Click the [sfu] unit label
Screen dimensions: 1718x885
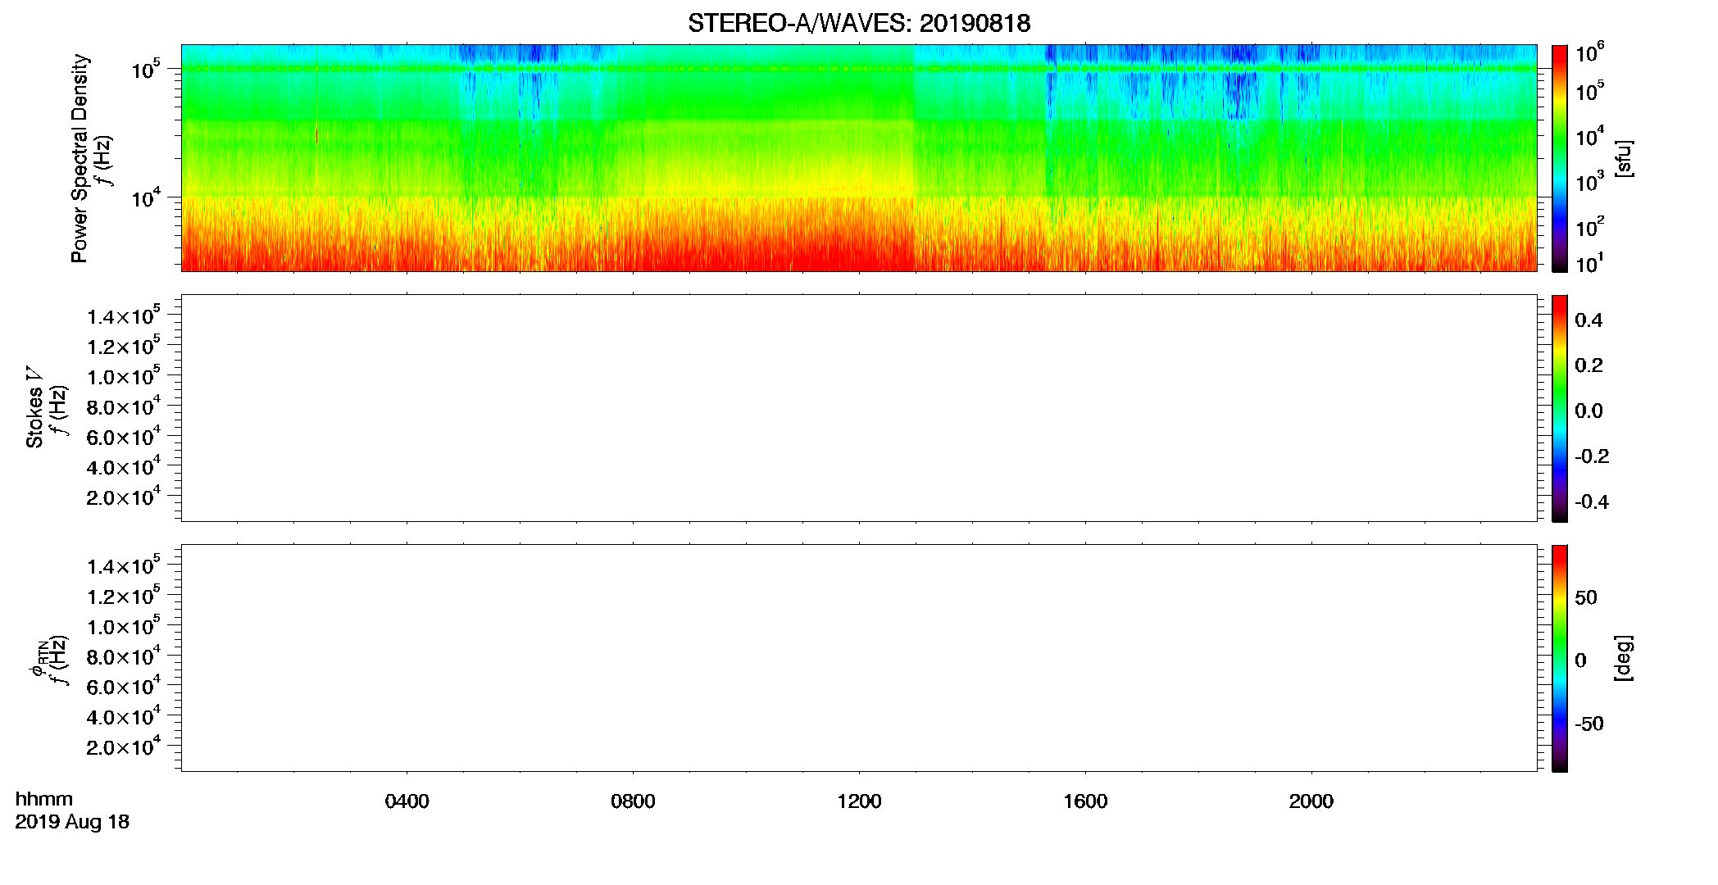1623,158
